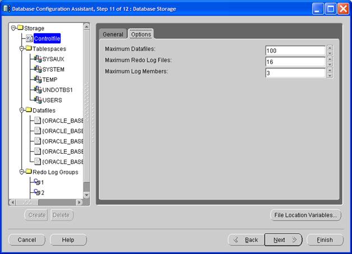Select the TEMP tablespace label
This screenshot has width=352, height=254.
tap(50, 80)
